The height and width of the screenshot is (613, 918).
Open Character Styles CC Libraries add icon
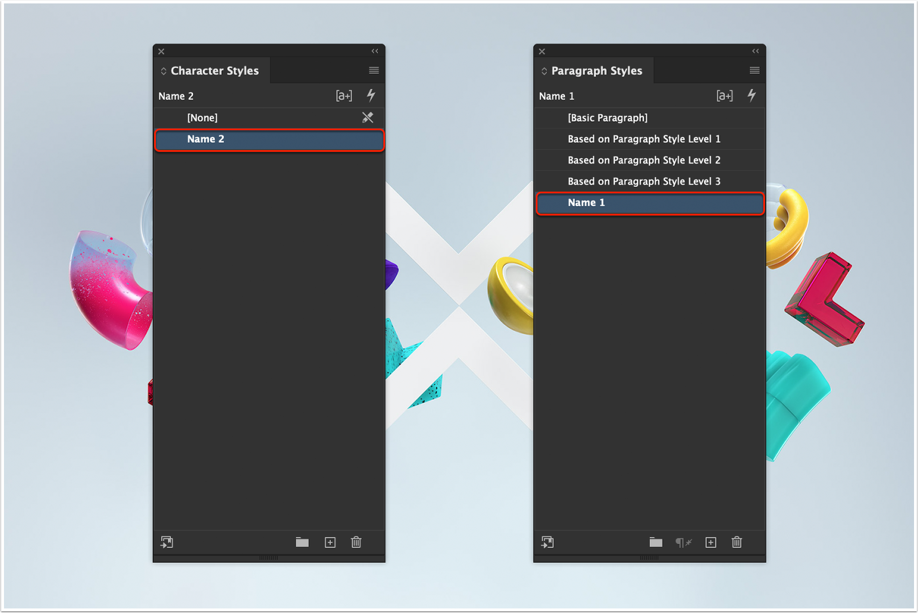click(x=167, y=542)
